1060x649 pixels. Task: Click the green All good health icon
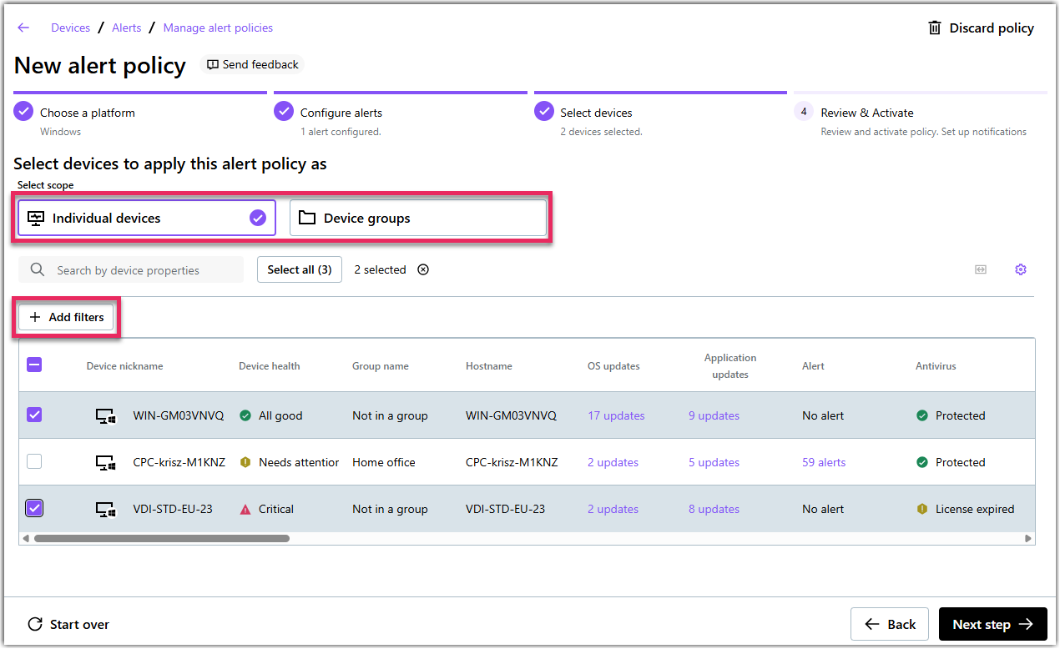245,415
